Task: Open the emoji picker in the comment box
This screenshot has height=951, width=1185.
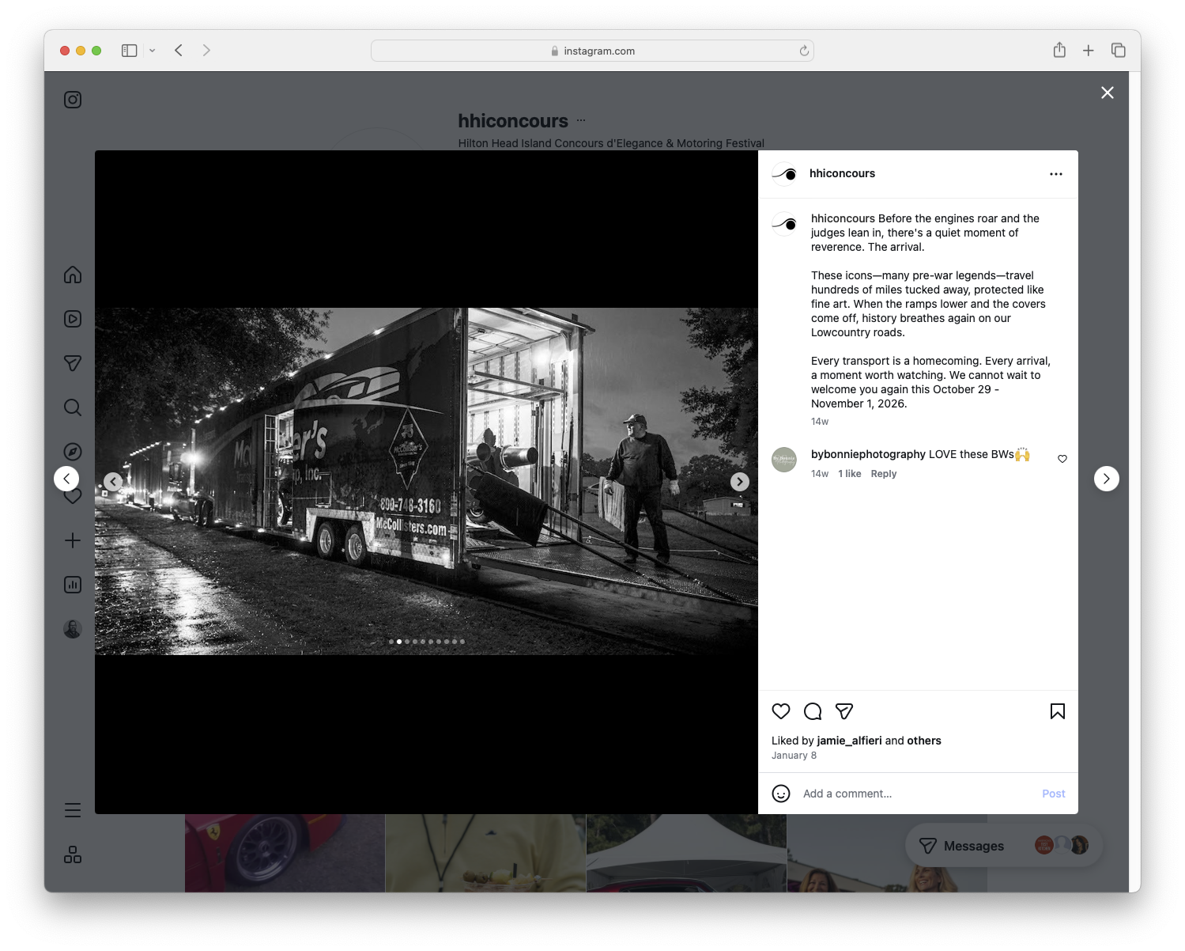Action: coord(781,793)
